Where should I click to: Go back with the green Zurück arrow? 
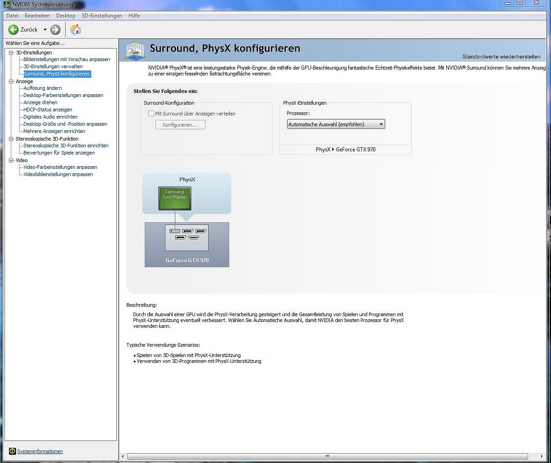pos(13,30)
